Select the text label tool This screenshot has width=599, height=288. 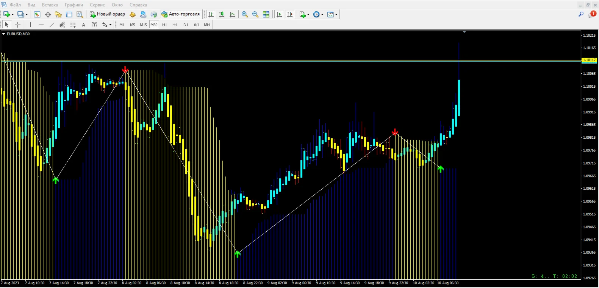(x=94, y=25)
